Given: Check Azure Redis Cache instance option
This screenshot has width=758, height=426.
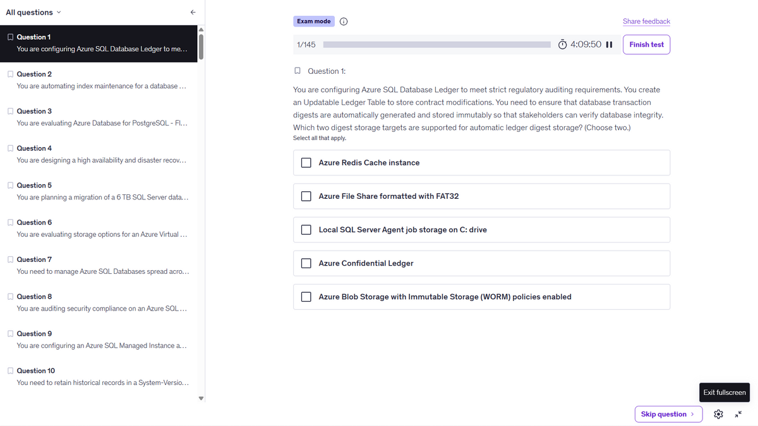Looking at the screenshot, I should tap(306, 163).
